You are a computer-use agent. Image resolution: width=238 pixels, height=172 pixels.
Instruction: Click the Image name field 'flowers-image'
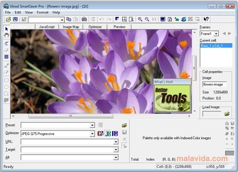tap(214, 84)
